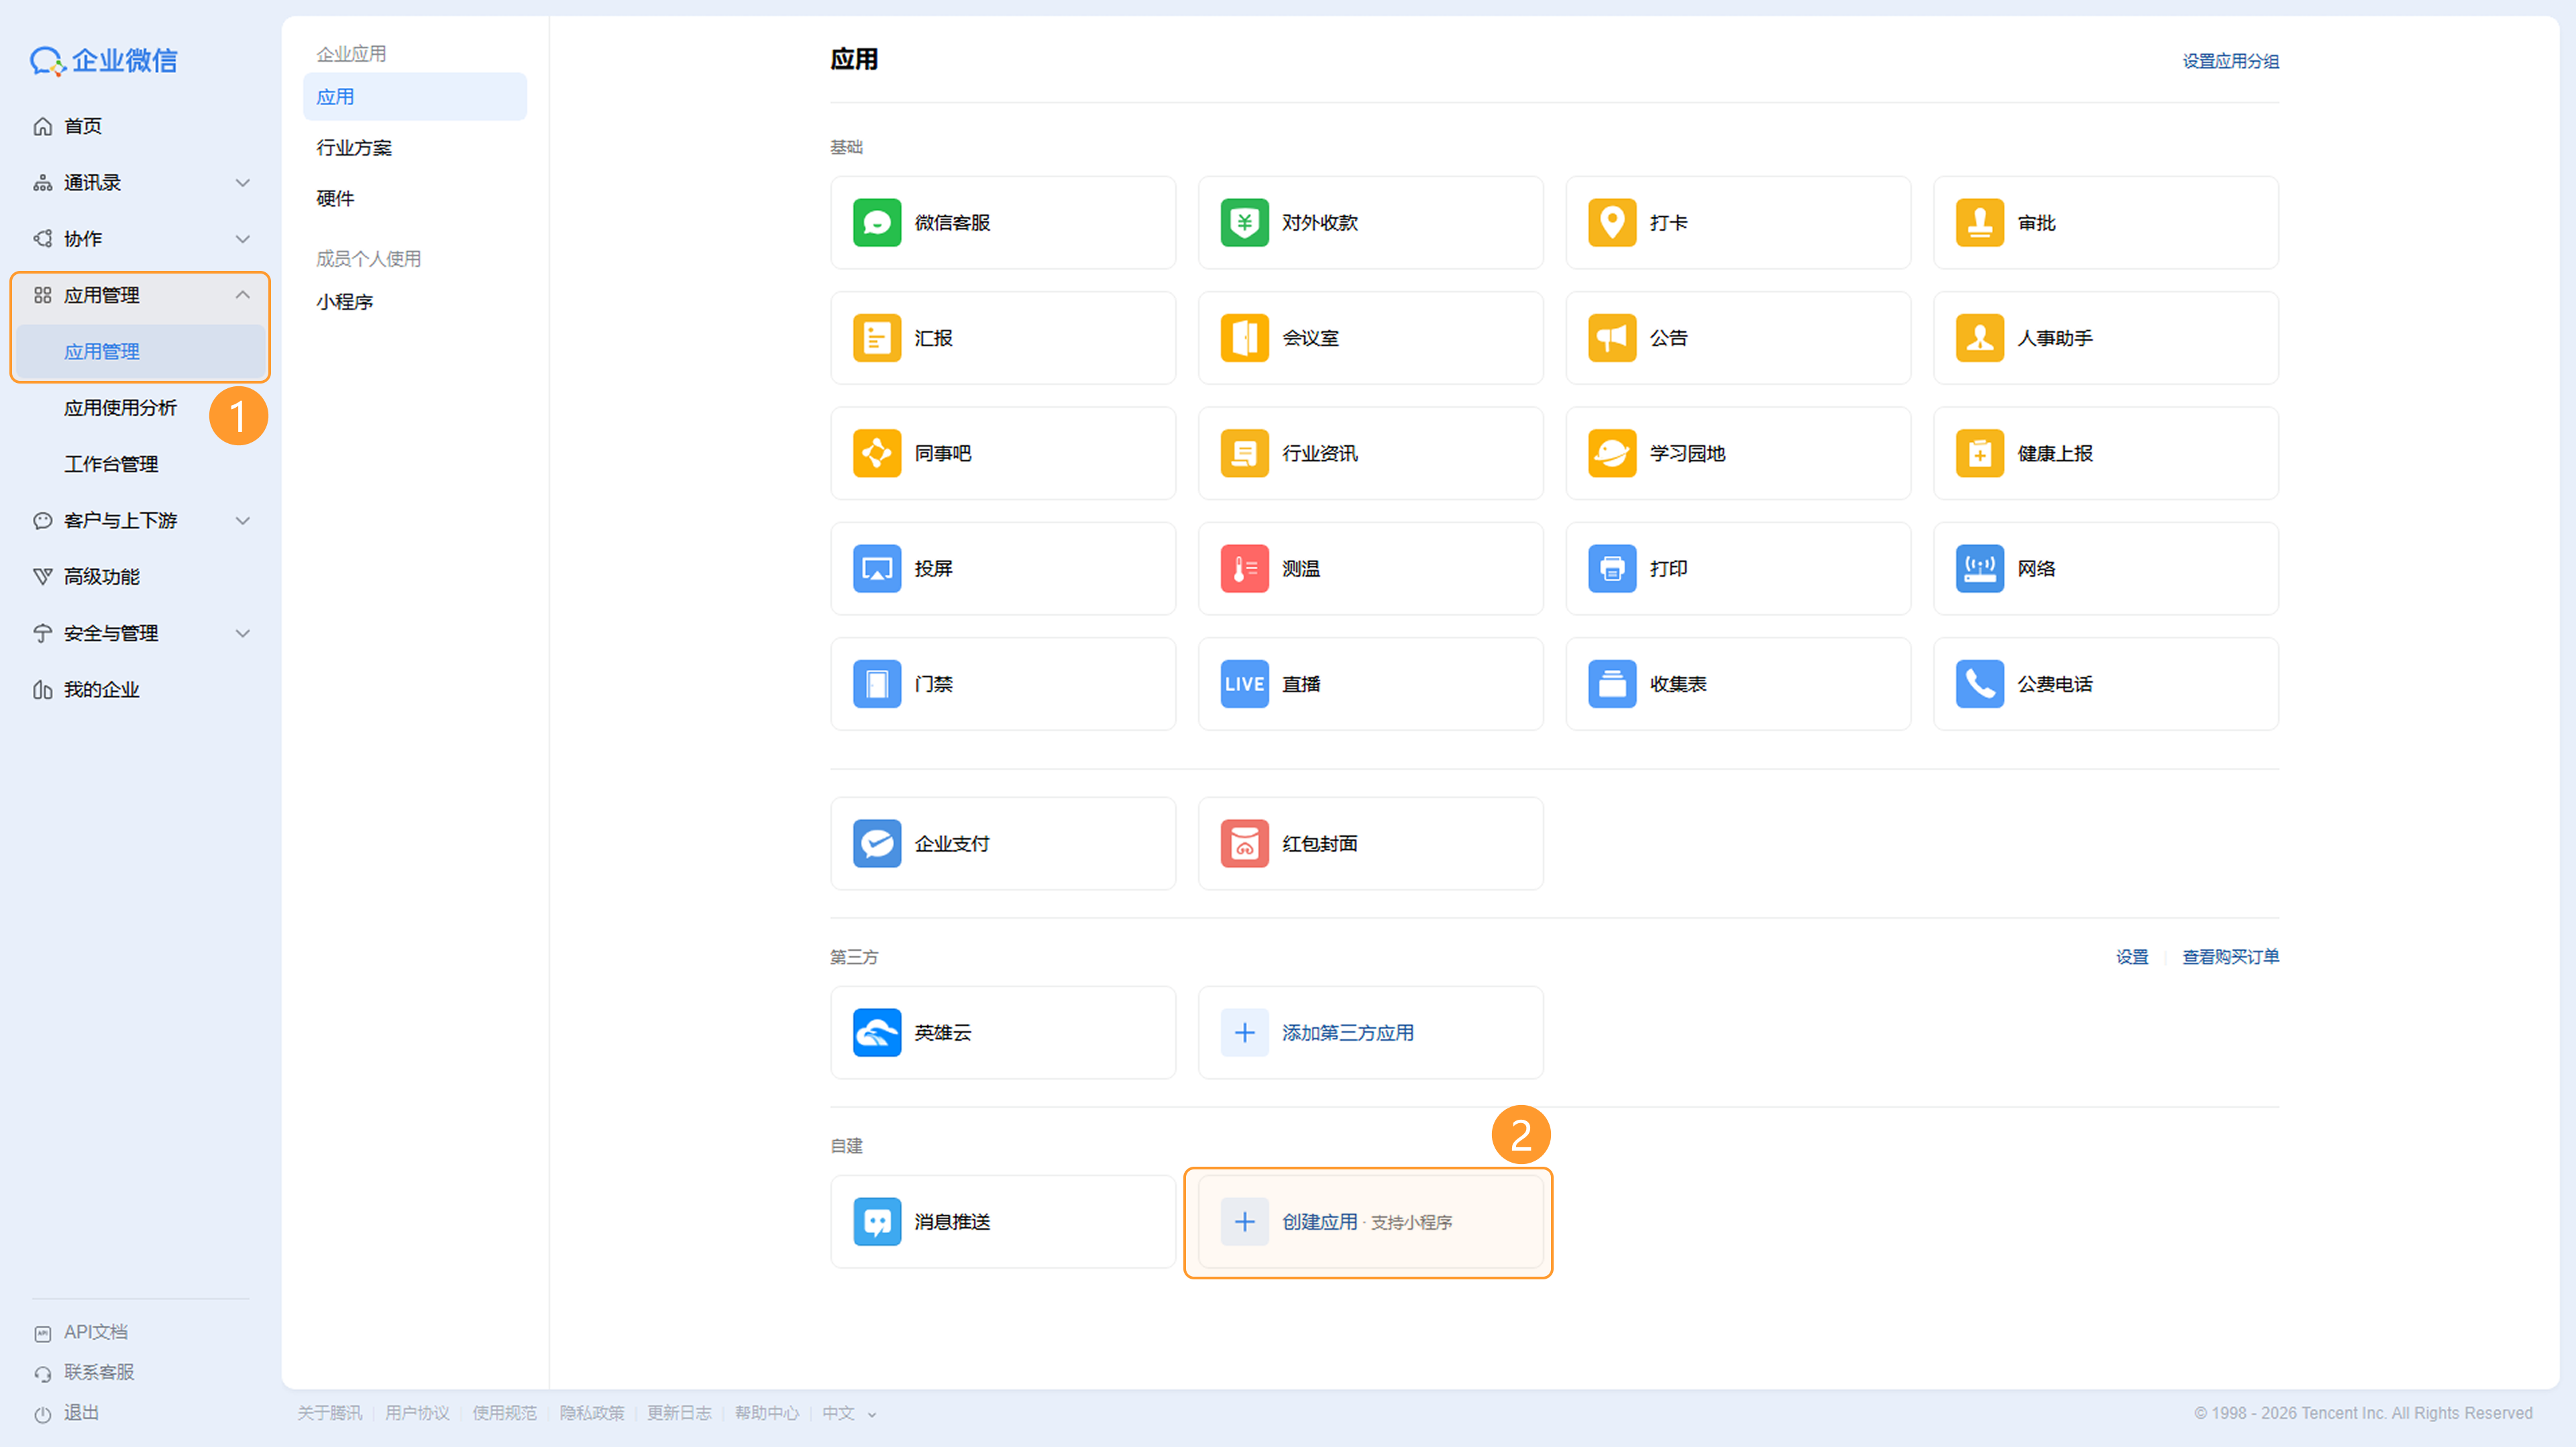This screenshot has height=1447, width=2576.
Task: Select 工作台管理 submenu item
Action: tap(111, 464)
